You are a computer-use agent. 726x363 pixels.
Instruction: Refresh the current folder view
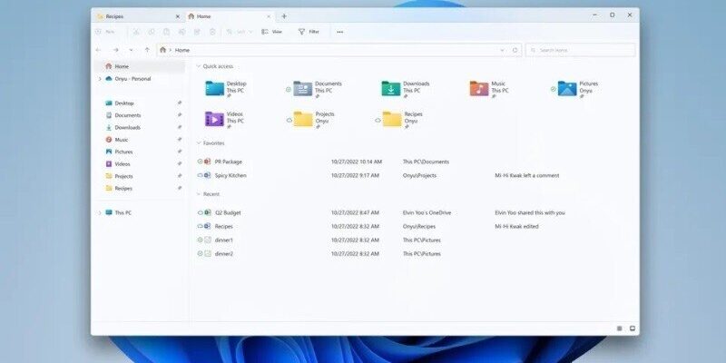[x=515, y=50]
